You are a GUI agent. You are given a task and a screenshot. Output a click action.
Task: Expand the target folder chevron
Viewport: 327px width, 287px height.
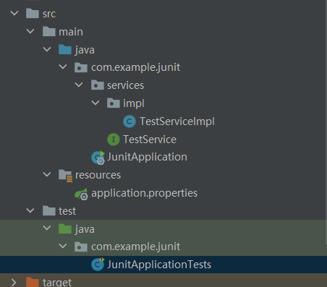(x=14, y=282)
